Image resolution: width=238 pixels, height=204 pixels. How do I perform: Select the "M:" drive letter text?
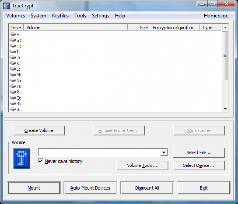point(19,75)
